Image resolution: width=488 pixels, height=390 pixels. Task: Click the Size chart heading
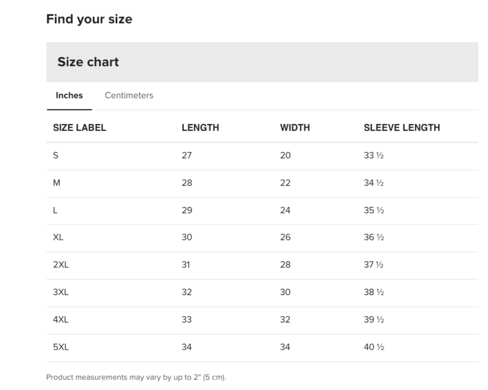[x=88, y=62]
